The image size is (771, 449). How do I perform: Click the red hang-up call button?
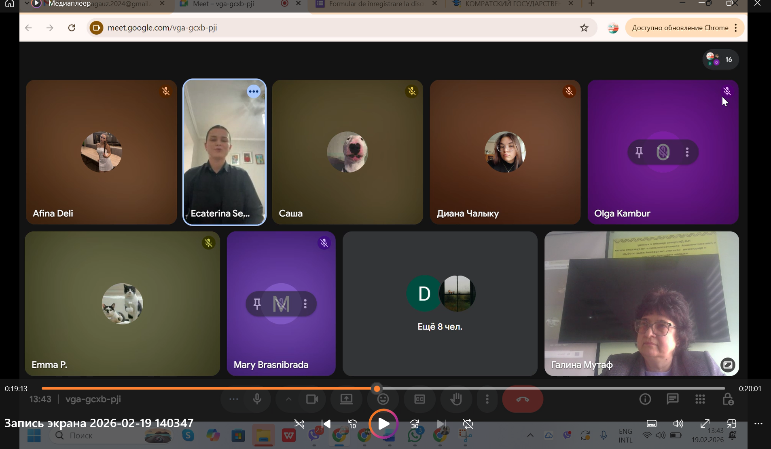click(x=522, y=399)
